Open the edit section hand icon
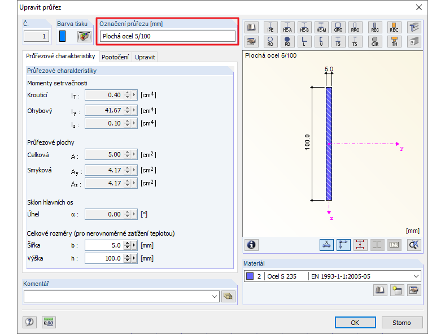The width and height of the screenshot is (445, 334). [x=251, y=41]
